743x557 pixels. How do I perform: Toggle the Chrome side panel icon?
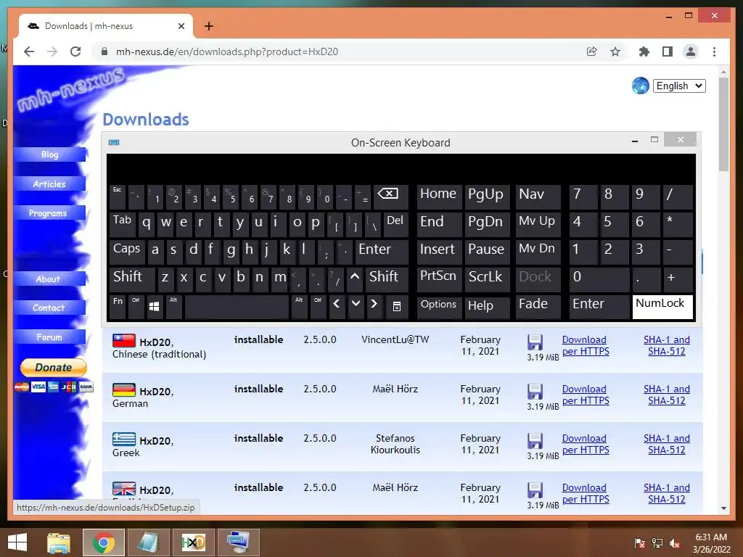click(668, 51)
